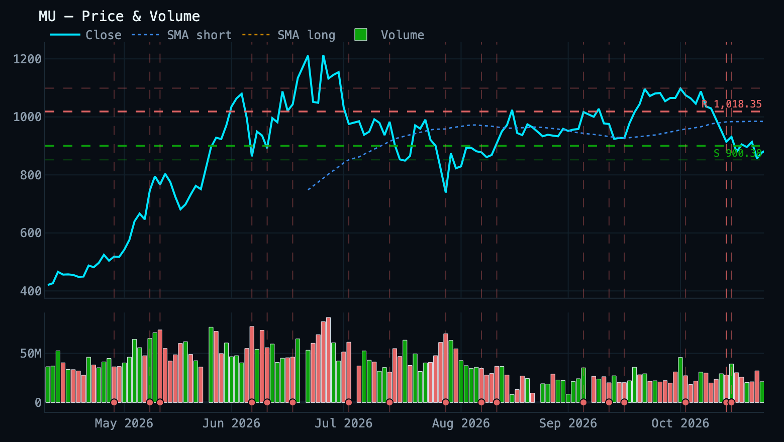
Task: Click the "S 900.38" support label
Action: coord(738,153)
